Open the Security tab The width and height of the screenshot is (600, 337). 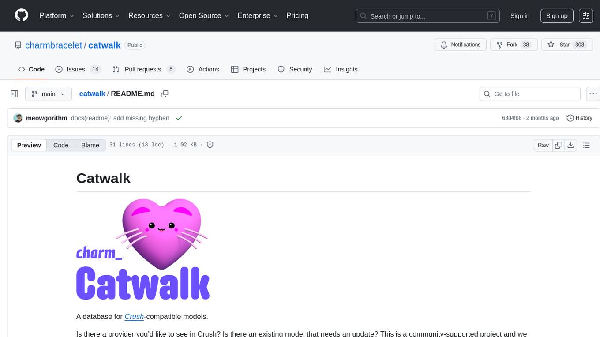295,69
